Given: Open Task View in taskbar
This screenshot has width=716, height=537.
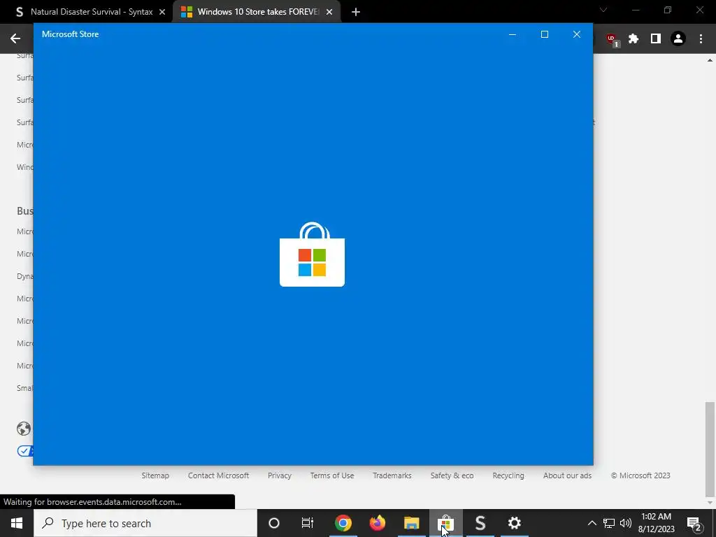Looking at the screenshot, I should coord(308,523).
